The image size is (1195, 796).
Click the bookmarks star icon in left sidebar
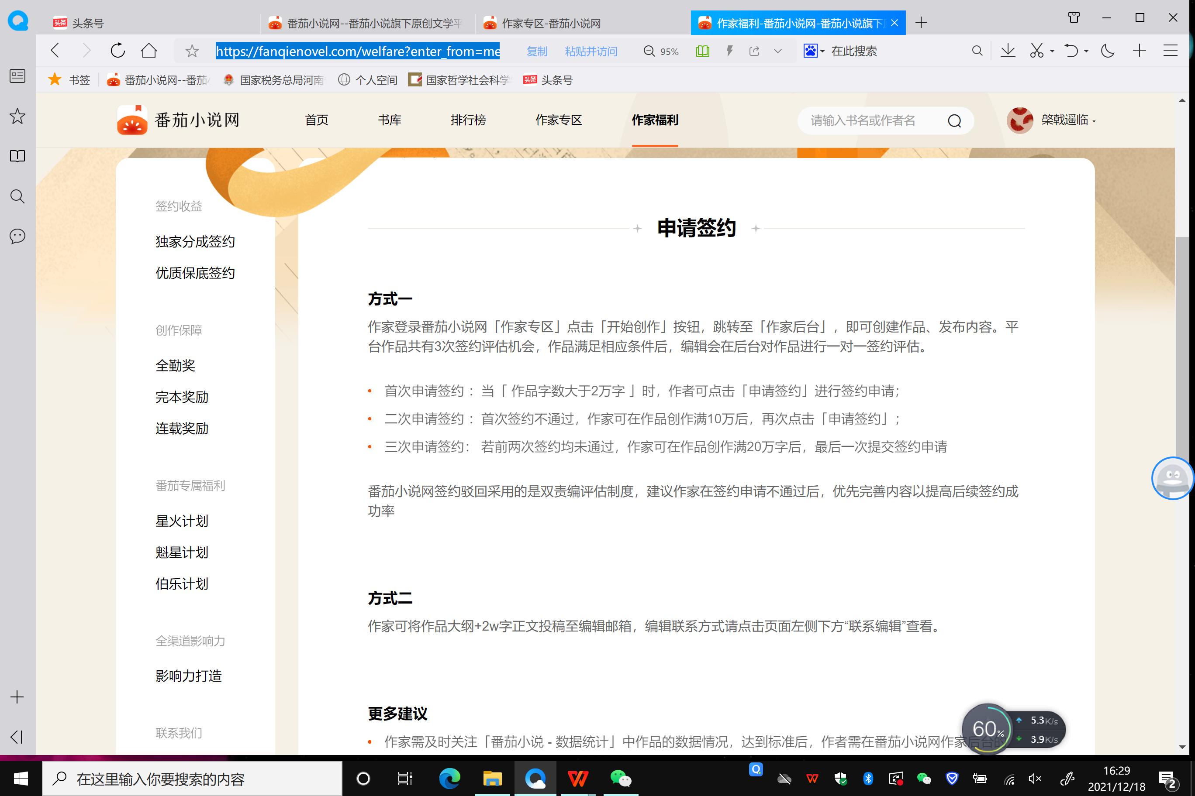point(17,117)
